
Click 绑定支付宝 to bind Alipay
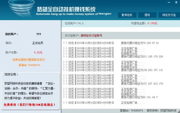click(x=169, y=15)
